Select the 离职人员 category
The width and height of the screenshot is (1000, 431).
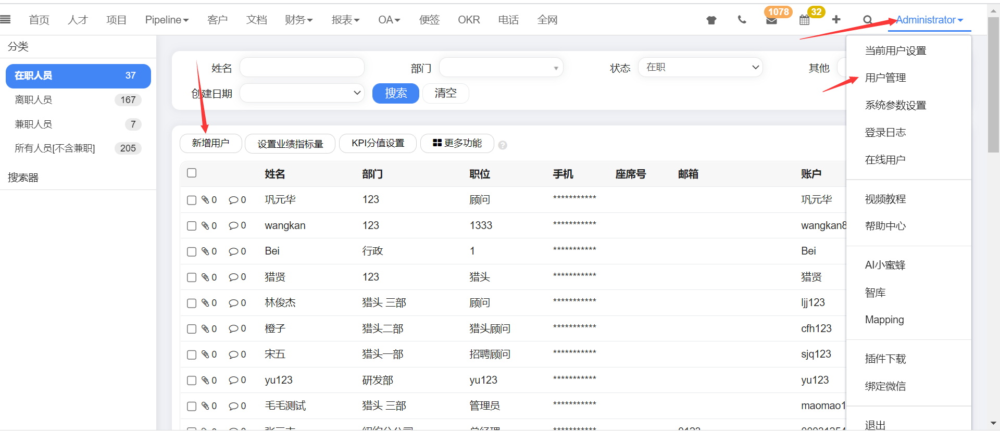pyautogui.click(x=78, y=100)
